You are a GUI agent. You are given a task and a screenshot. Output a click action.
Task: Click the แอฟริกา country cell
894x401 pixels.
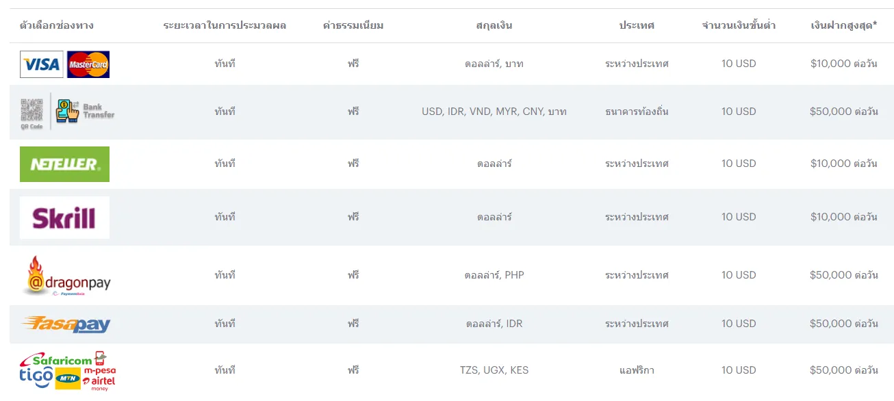pyautogui.click(x=637, y=370)
